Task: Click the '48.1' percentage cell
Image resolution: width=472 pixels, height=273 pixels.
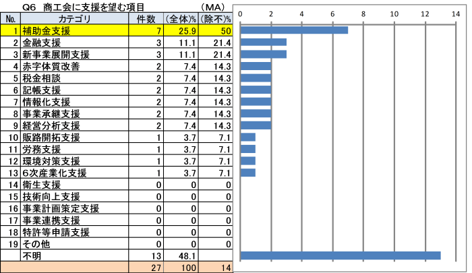Action: (181, 256)
